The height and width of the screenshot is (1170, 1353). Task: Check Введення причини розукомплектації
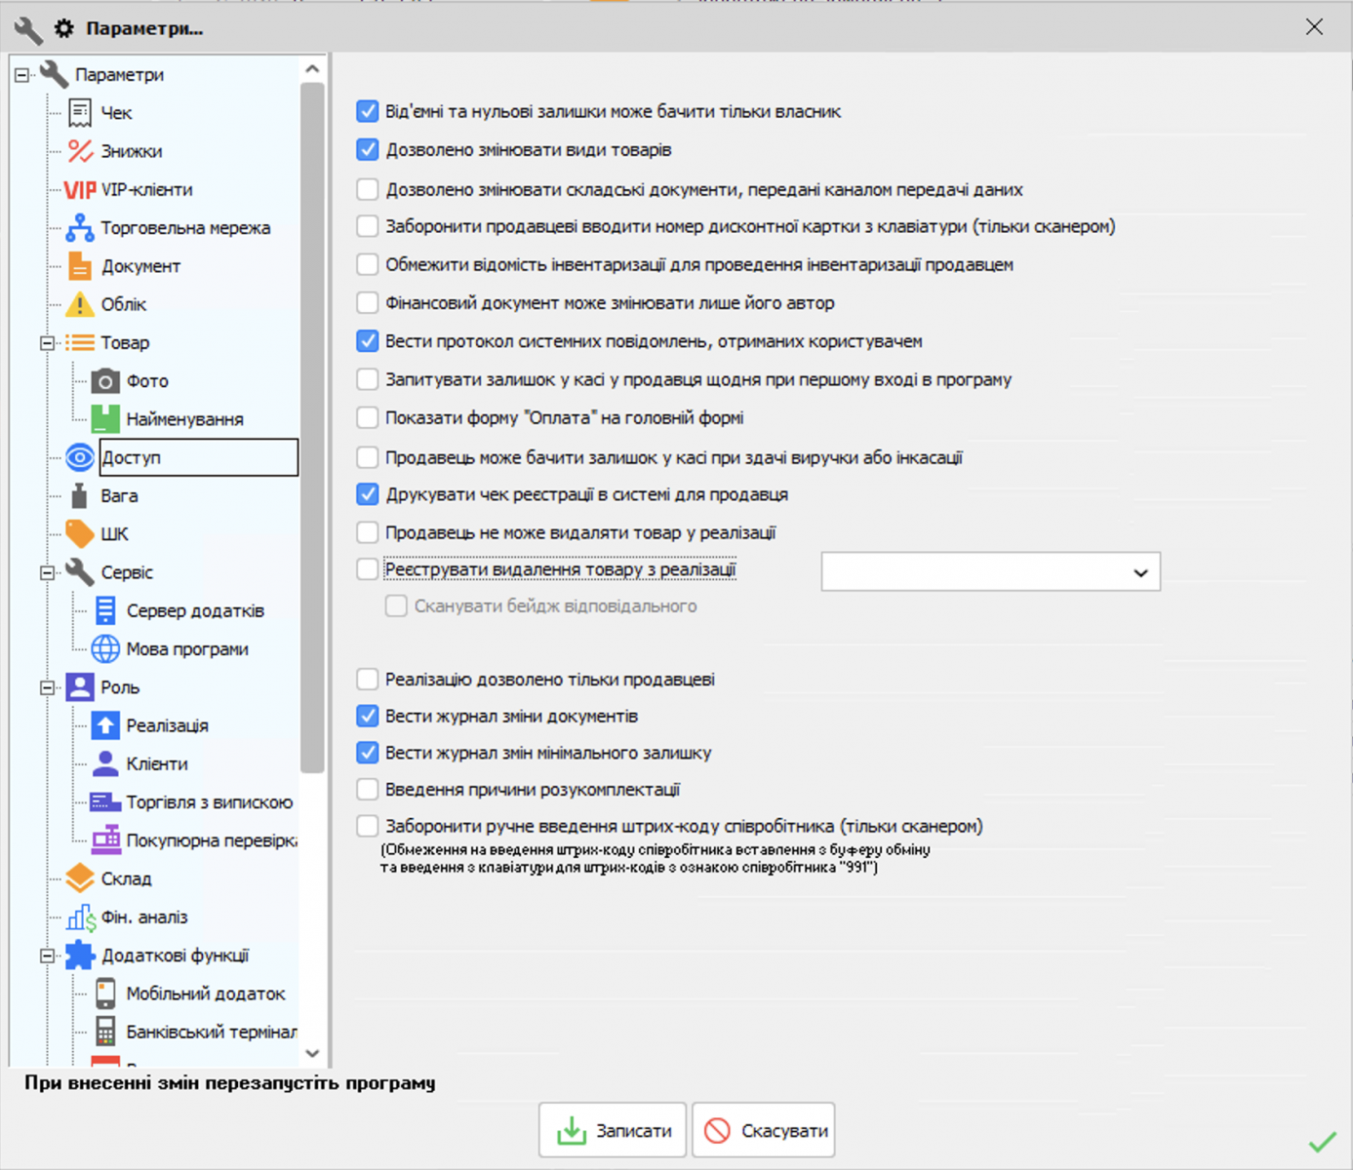tap(367, 789)
